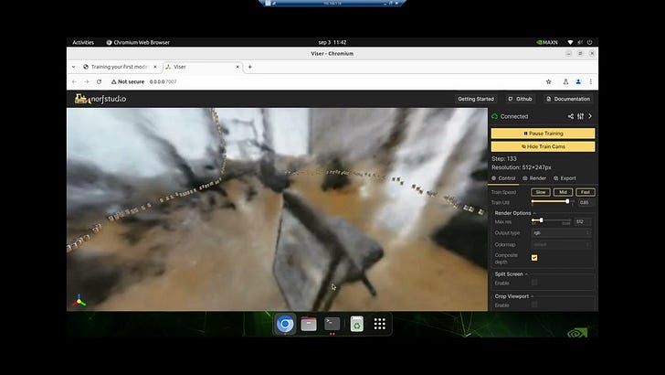The image size is (665, 375).
Task: Open the Colormap dropdown
Action: click(561, 244)
